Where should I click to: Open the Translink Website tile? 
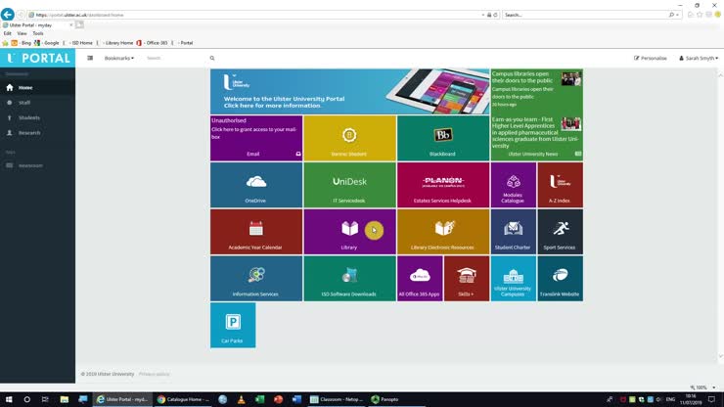(x=560, y=279)
